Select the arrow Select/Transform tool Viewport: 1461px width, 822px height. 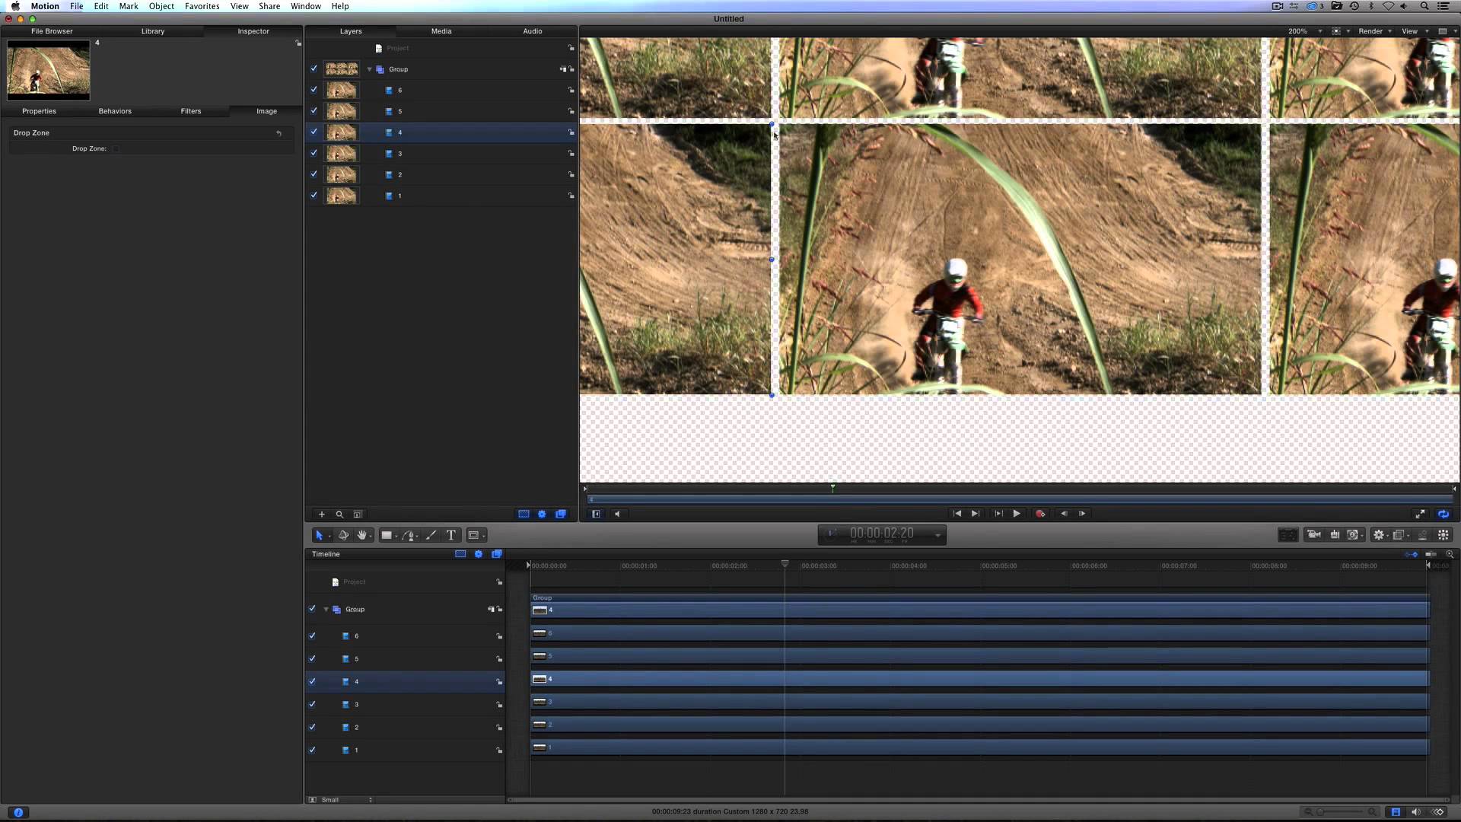(319, 535)
